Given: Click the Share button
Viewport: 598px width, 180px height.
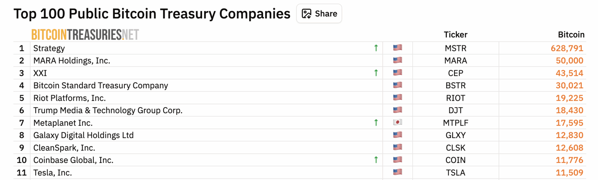Looking at the screenshot, I should [319, 14].
